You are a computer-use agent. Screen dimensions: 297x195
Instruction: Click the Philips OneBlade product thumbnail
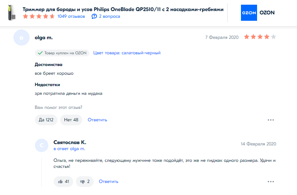(x=11, y=13)
